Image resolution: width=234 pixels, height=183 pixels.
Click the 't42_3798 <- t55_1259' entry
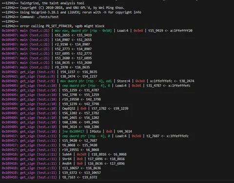80,95
